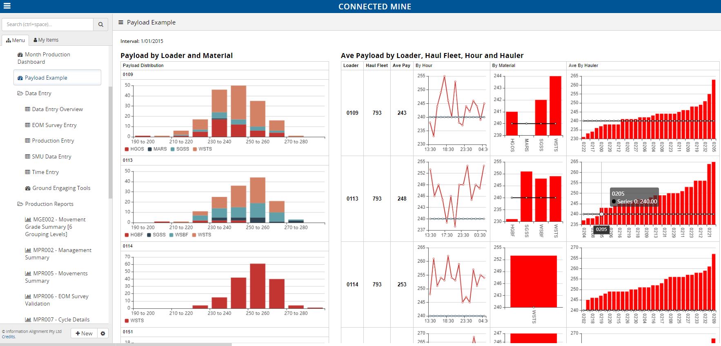Image resolution: width=721 pixels, height=346 pixels.
Task: Select Ave Pay value 248
Action: coord(402,199)
